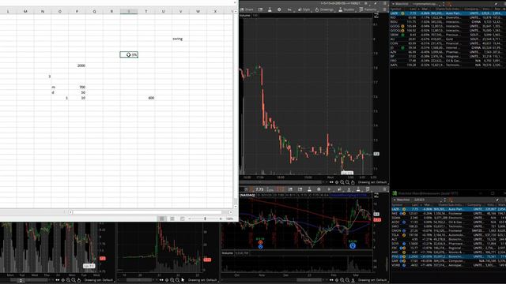The image size is (506, 284).
Task: Click the flask icon in lower chart toolbar
Action: 309,189
